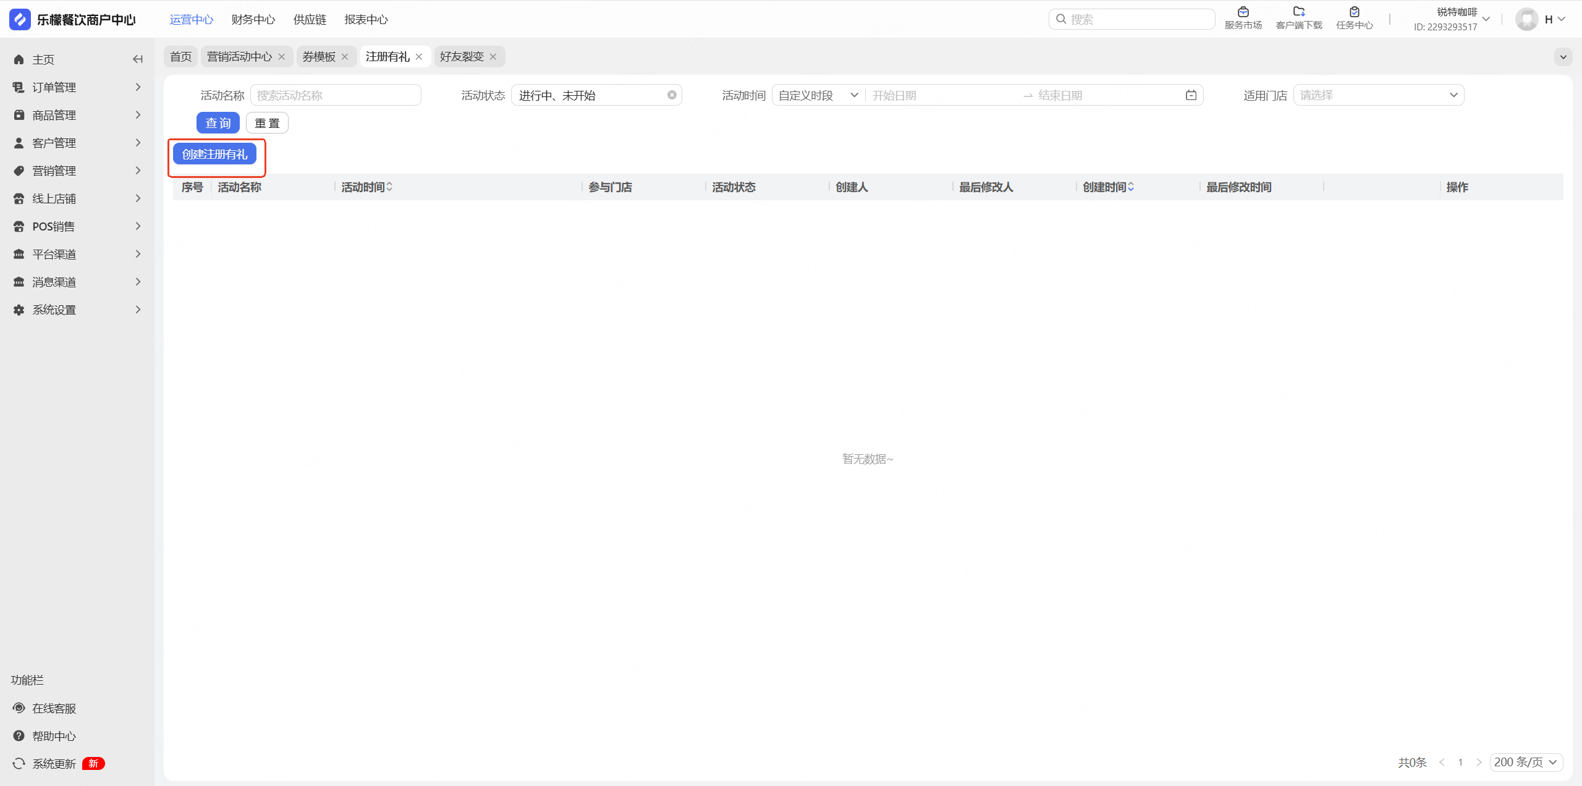The image size is (1582, 786).
Task: Open 客户端下载 icon in header
Action: (1299, 12)
